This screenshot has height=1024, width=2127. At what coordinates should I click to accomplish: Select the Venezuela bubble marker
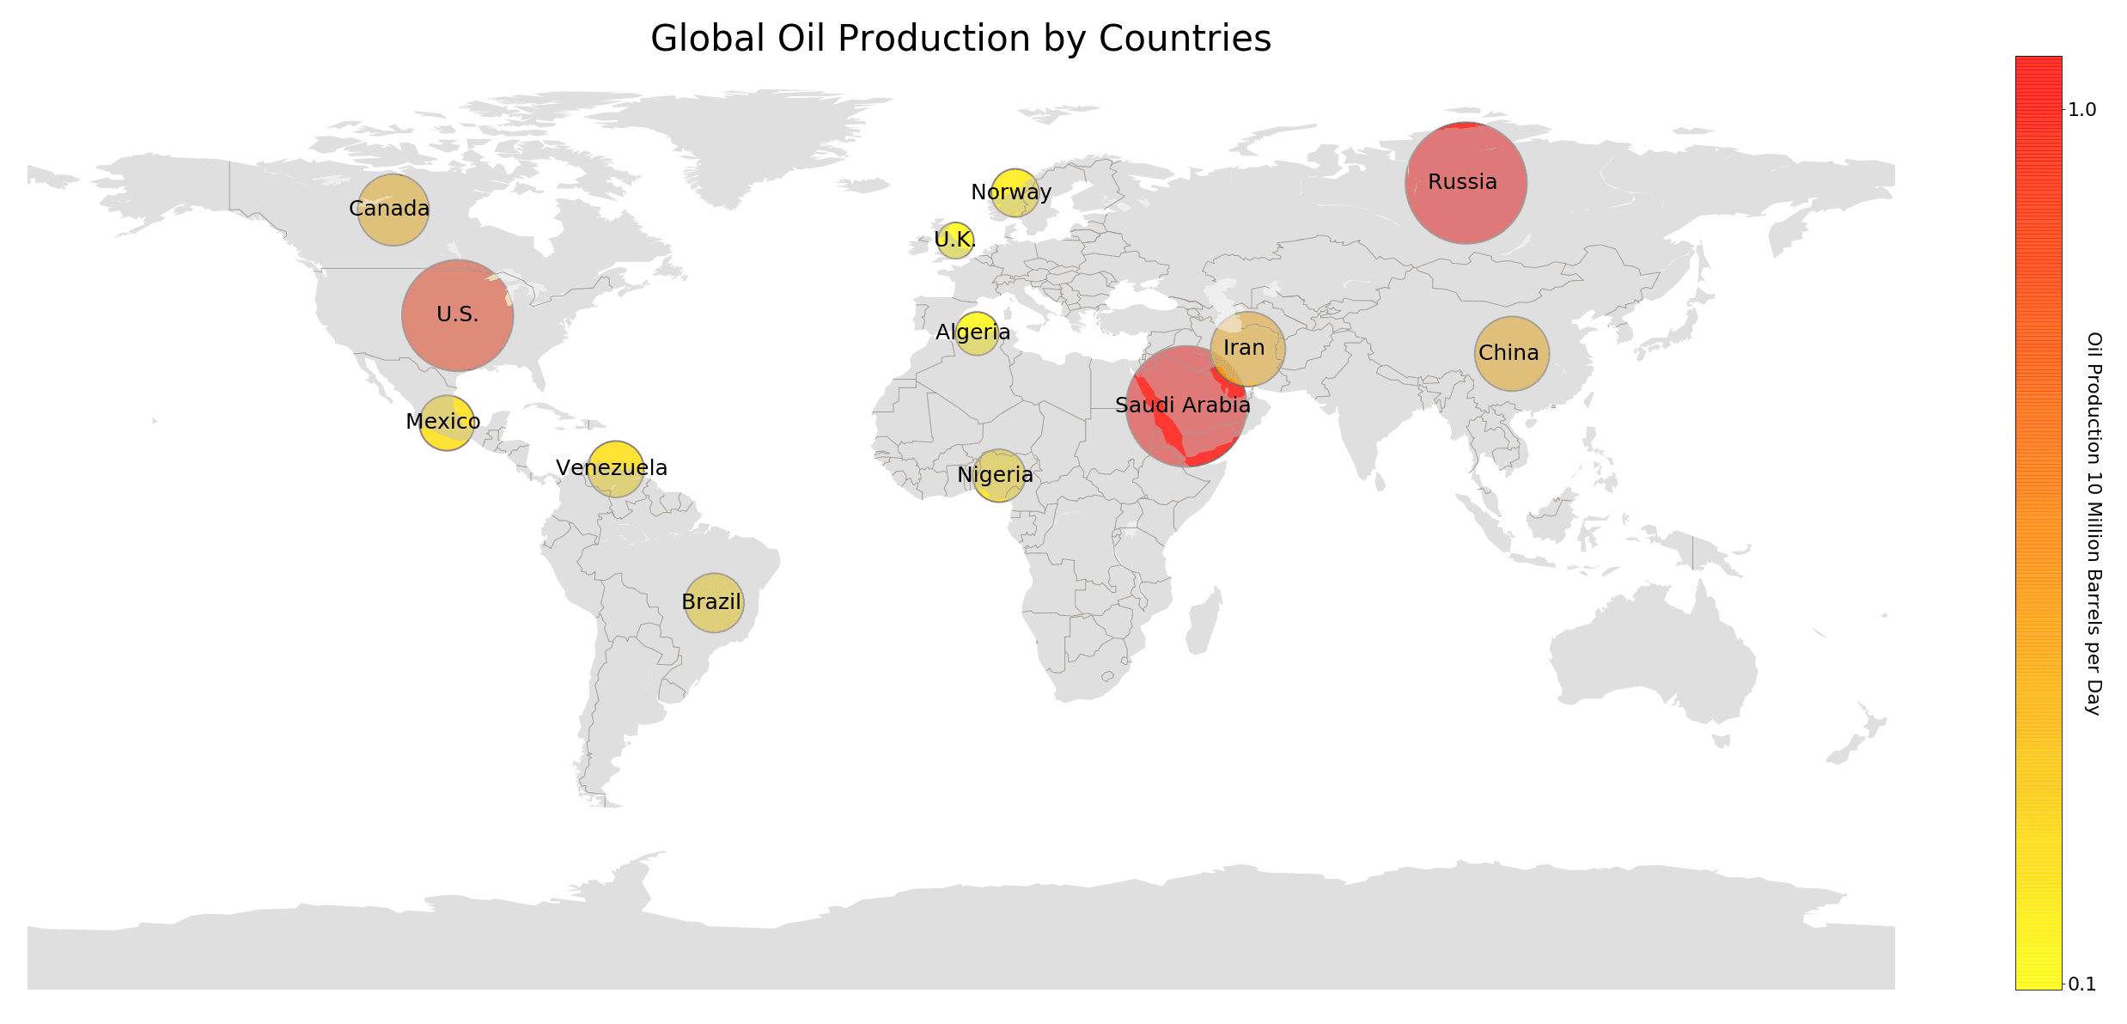[x=615, y=468]
